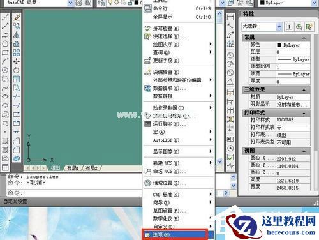Viewport: 319px width, 240px height.
Task: Select the Polyline tool
Action: (5, 35)
